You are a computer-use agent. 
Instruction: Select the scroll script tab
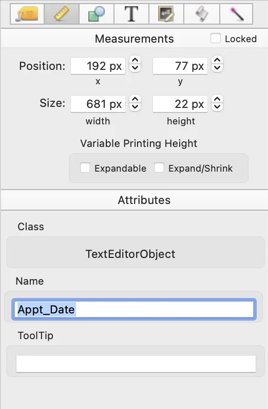[202, 14]
